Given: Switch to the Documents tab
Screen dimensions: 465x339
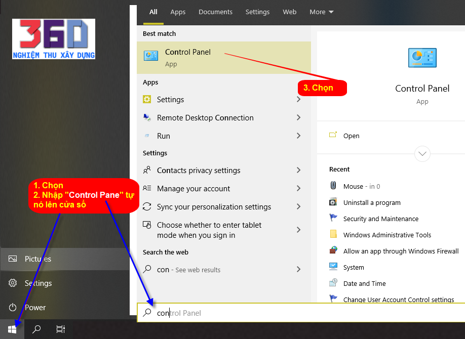Looking at the screenshot, I should [215, 12].
